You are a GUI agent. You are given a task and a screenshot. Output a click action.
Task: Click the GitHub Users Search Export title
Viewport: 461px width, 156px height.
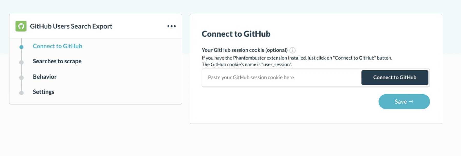[x=71, y=26]
